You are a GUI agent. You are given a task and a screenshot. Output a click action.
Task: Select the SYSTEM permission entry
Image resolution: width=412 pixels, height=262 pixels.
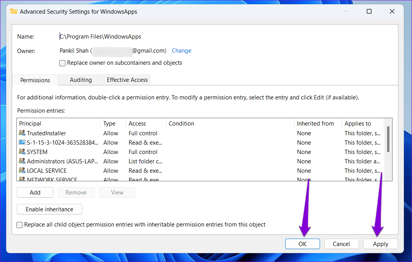click(200, 152)
